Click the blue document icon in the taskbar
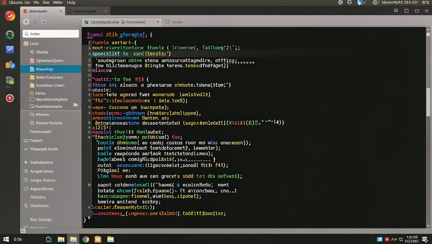The width and height of the screenshot is (432, 244). point(49,239)
